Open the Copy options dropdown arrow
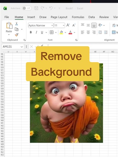Screen dimensions: 118x157 22,29
